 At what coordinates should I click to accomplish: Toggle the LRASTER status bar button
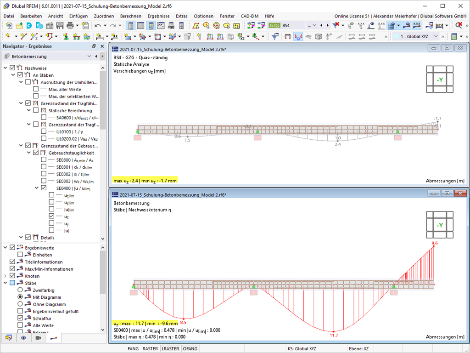pyautogui.click(x=170, y=349)
